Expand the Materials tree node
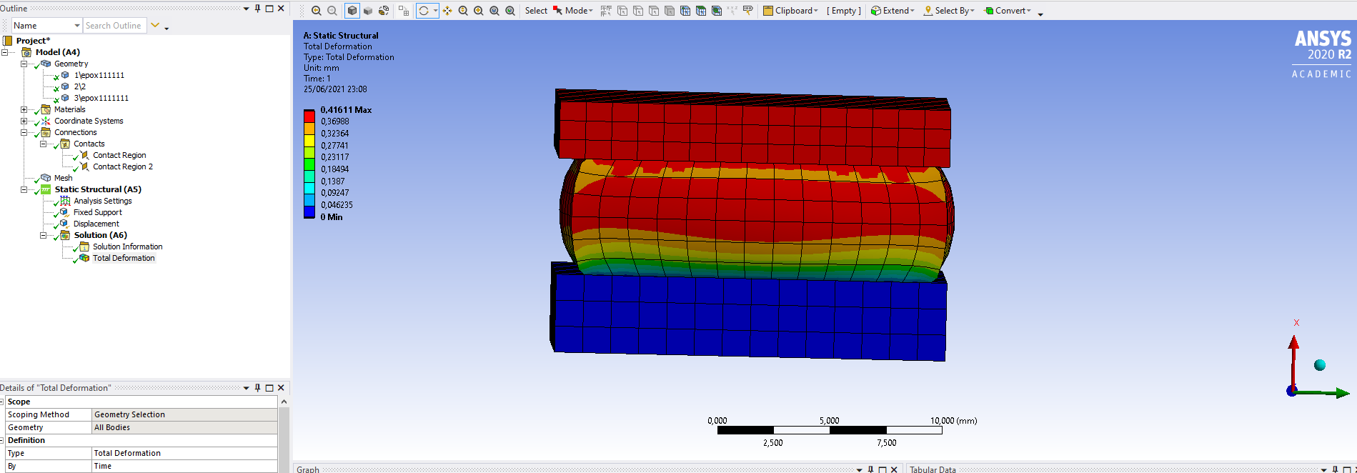 (24, 109)
